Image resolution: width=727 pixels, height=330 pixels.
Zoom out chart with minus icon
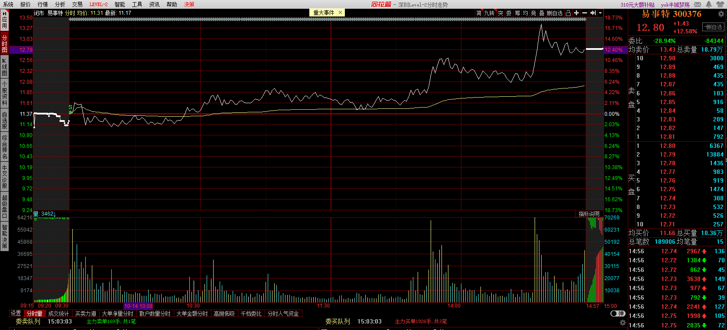584,13
